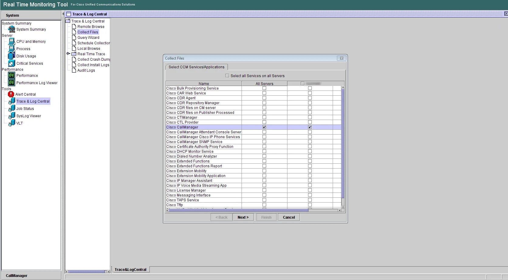Click the Schedule Collection document icon
Viewport: 508px width, 280px height.
[74, 43]
